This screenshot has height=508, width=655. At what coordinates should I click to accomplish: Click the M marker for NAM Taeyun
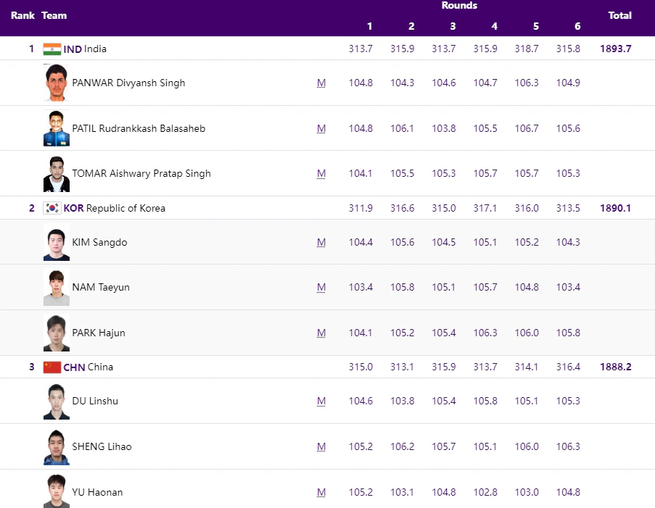coord(321,288)
